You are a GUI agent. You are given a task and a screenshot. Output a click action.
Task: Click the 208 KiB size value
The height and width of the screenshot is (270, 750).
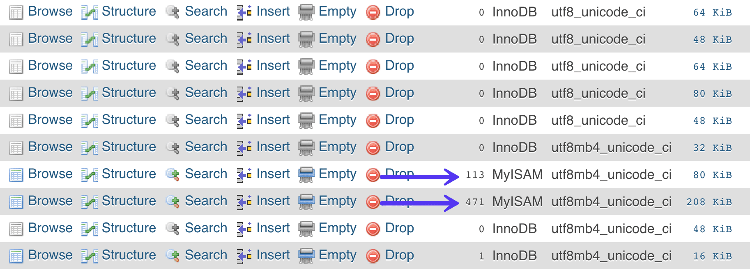[709, 201]
